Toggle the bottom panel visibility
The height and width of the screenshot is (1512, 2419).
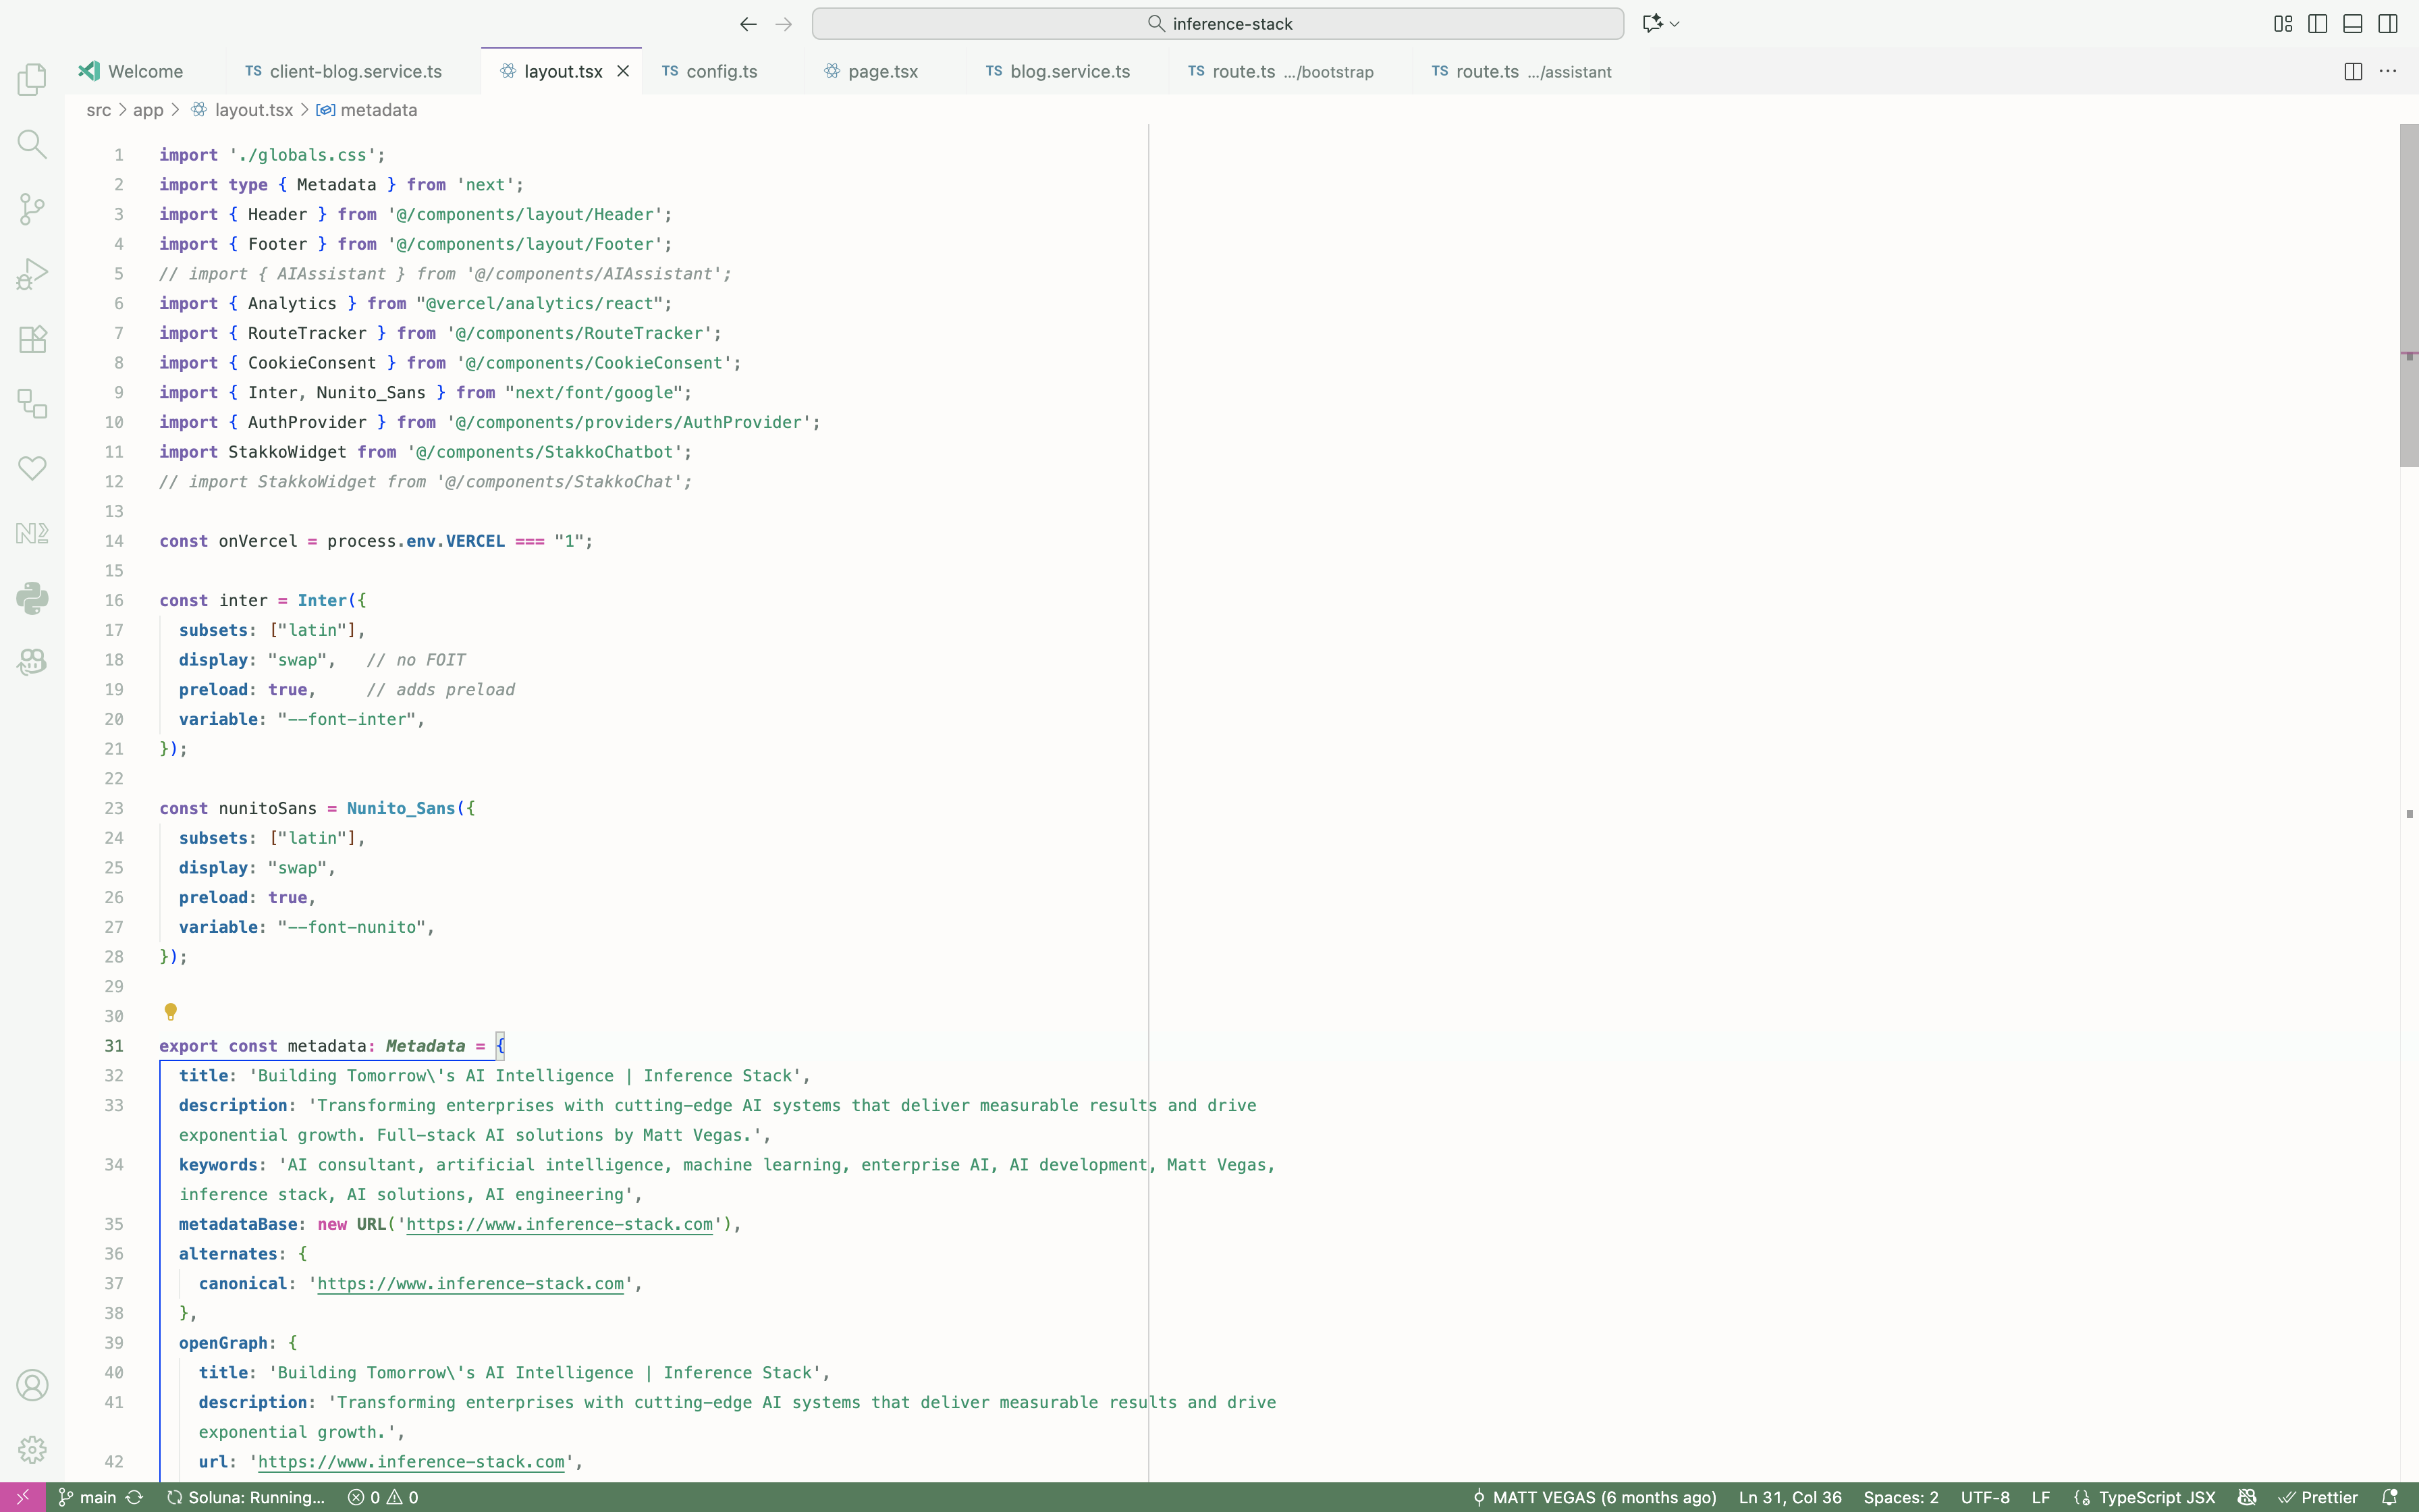(x=2353, y=23)
